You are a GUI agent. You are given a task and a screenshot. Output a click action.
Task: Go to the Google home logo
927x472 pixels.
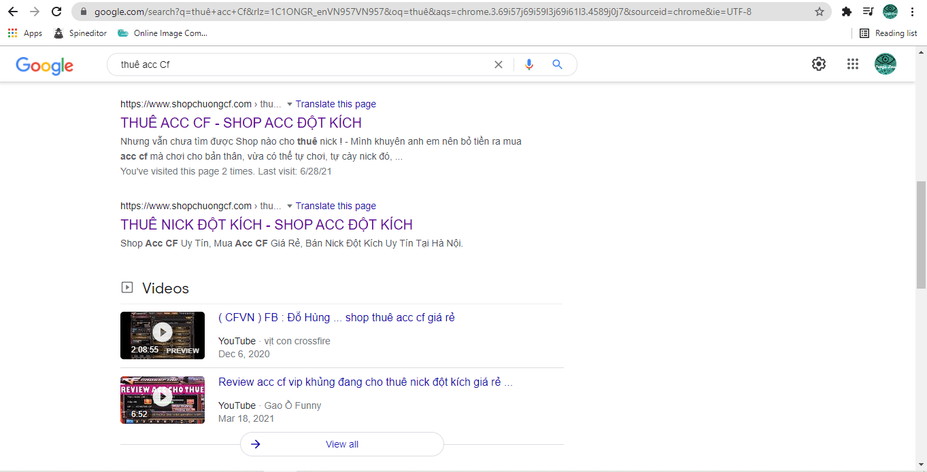pyautogui.click(x=45, y=65)
